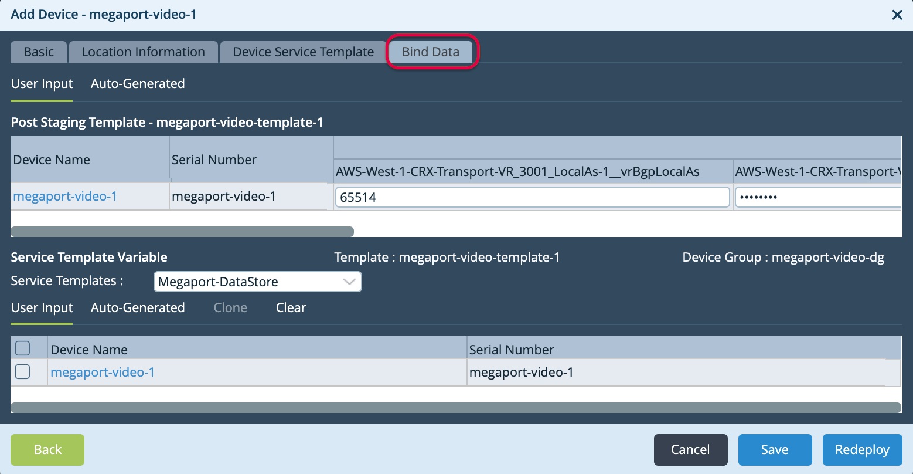
Task: Click Redeploy to redeploy the device
Action: click(x=862, y=449)
